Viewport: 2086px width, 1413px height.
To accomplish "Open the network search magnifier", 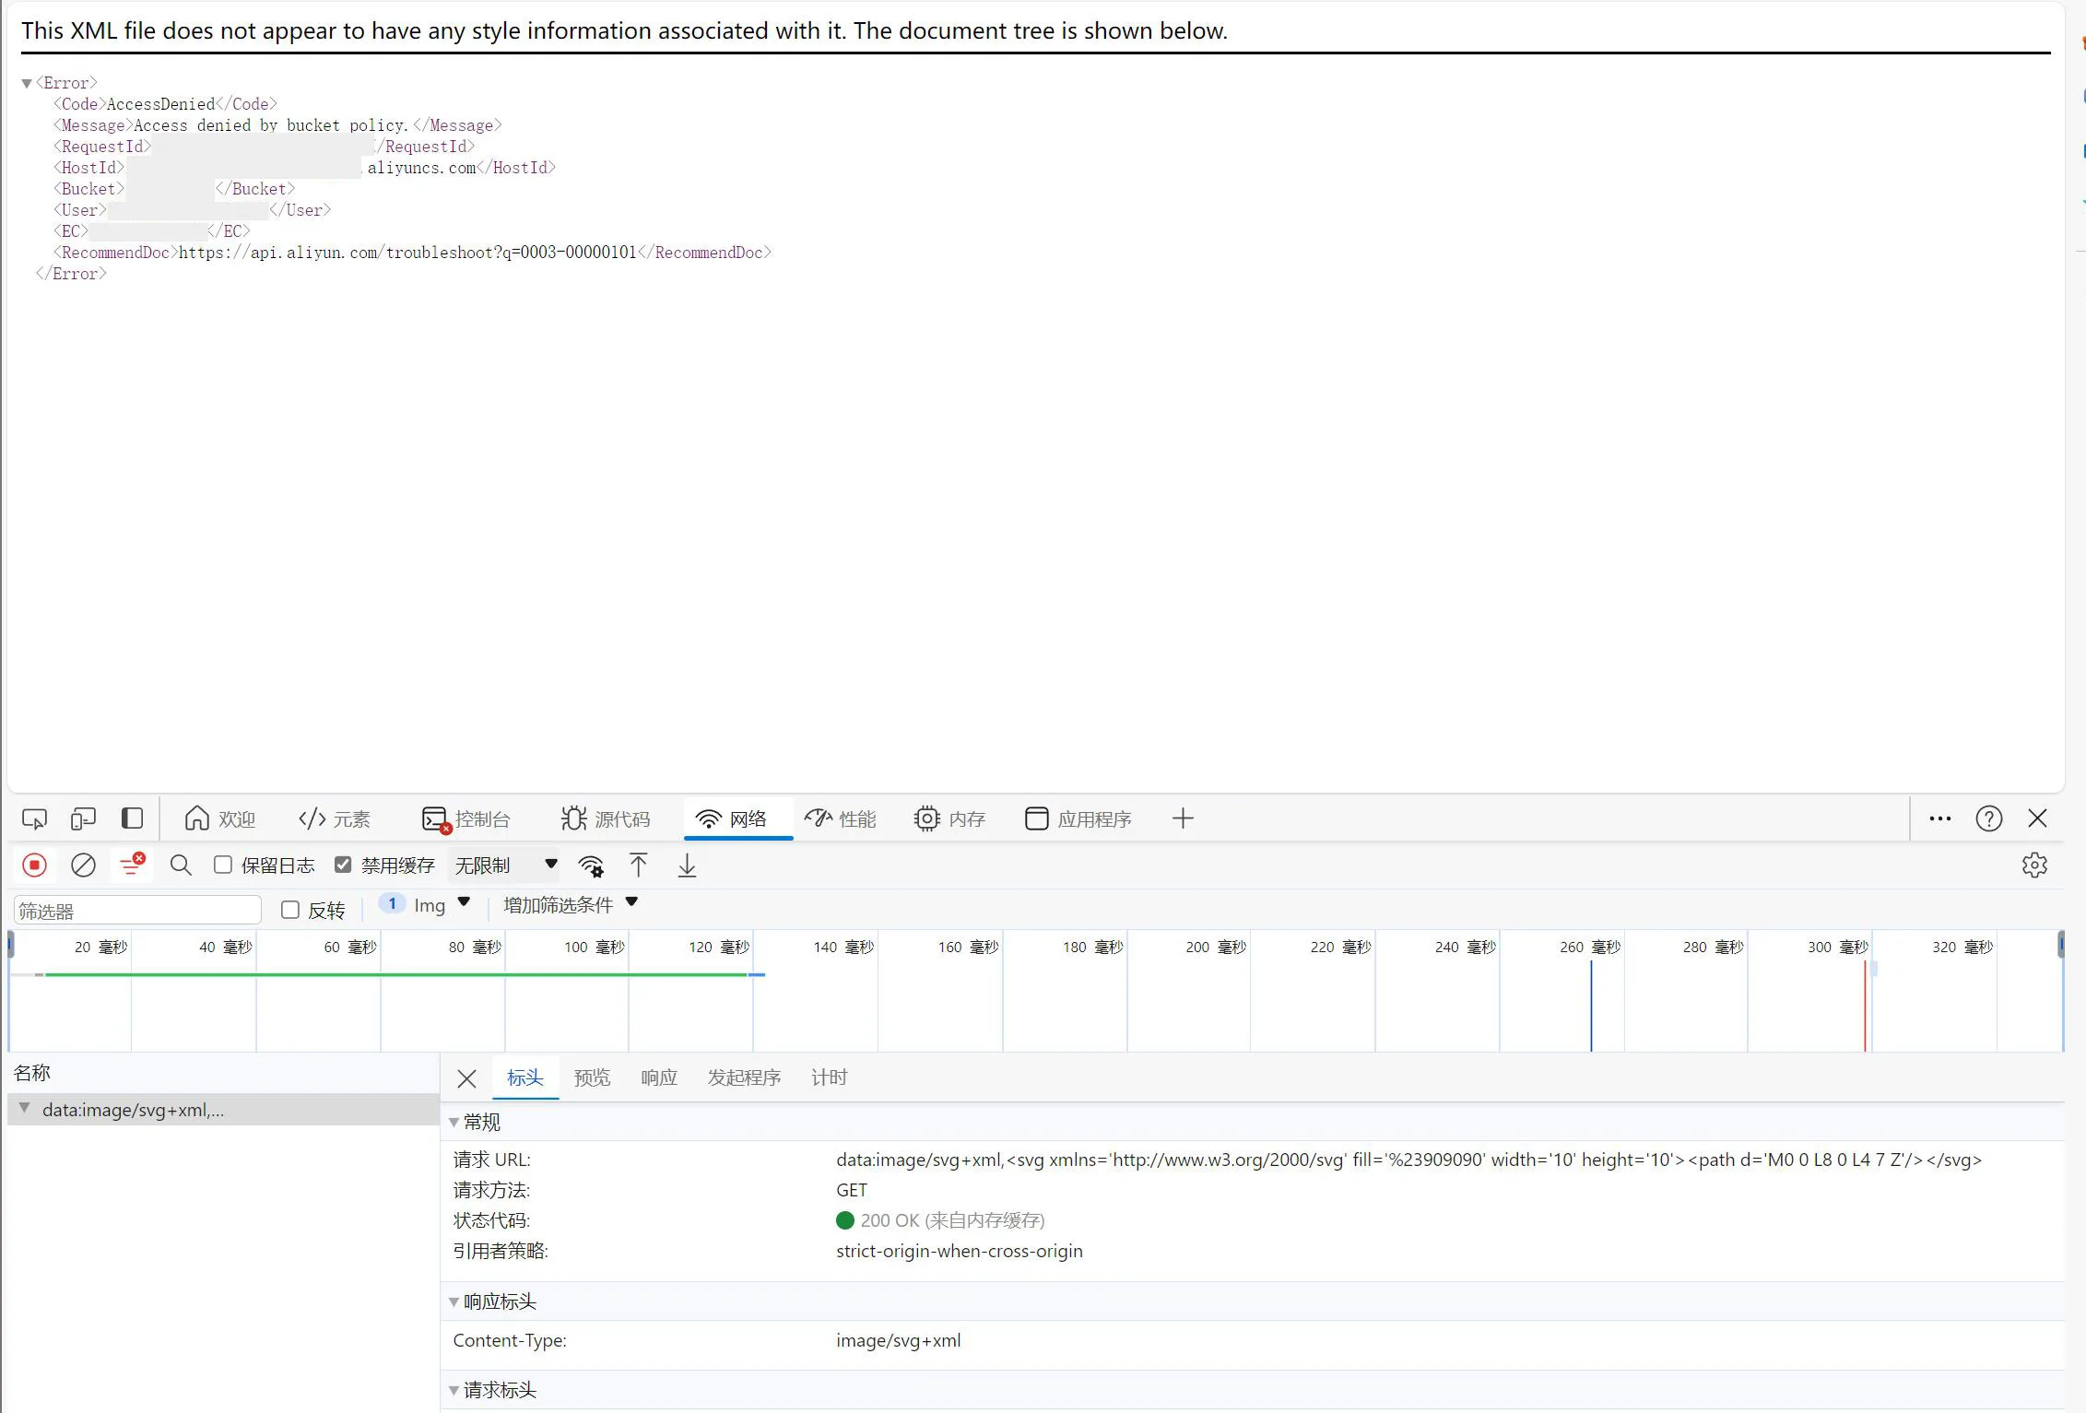I will pos(181,865).
